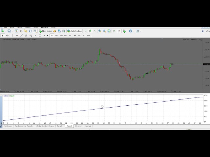
Task: Open the Journal tab
Action: click(88, 126)
